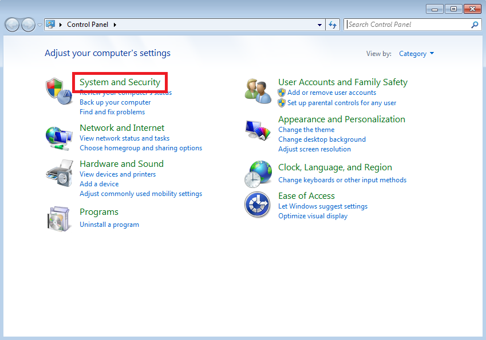Image resolution: width=486 pixels, height=340 pixels.
Task: Click Uninstall a program
Action: pyautogui.click(x=109, y=225)
